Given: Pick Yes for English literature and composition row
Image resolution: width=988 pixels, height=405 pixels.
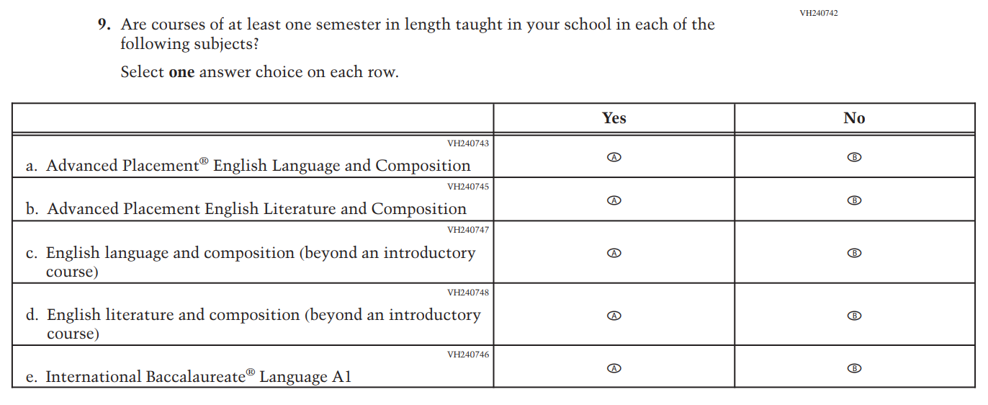Looking at the screenshot, I should pyautogui.click(x=614, y=316).
